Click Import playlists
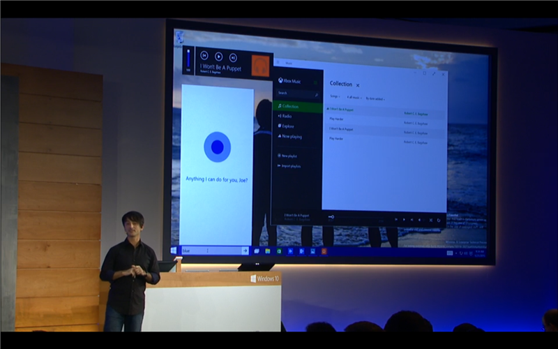 click(289, 166)
